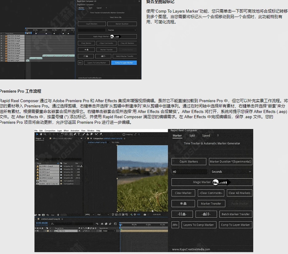Open the File menu
The height and width of the screenshot is (254, 288).
pyautogui.click(x=36, y=131)
